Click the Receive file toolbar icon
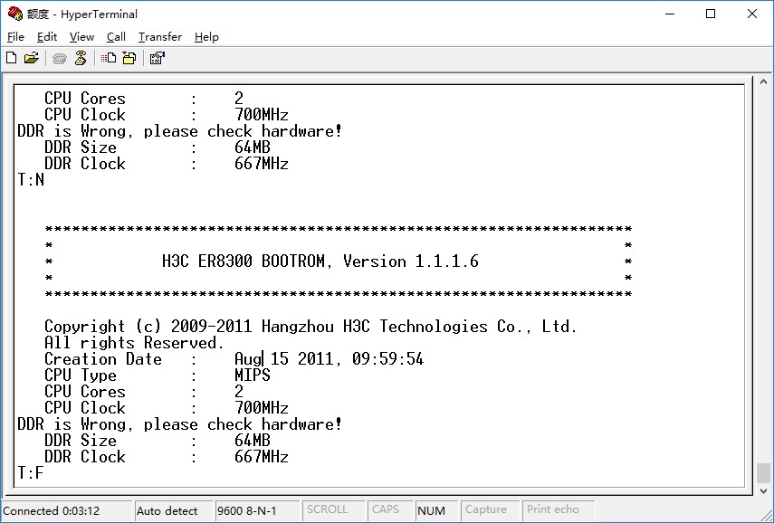 click(129, 58)
